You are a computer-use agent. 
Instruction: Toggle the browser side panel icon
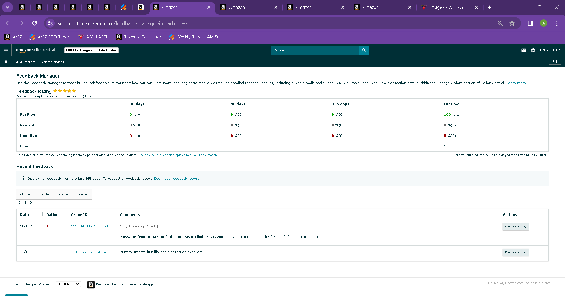click(530, 23)
